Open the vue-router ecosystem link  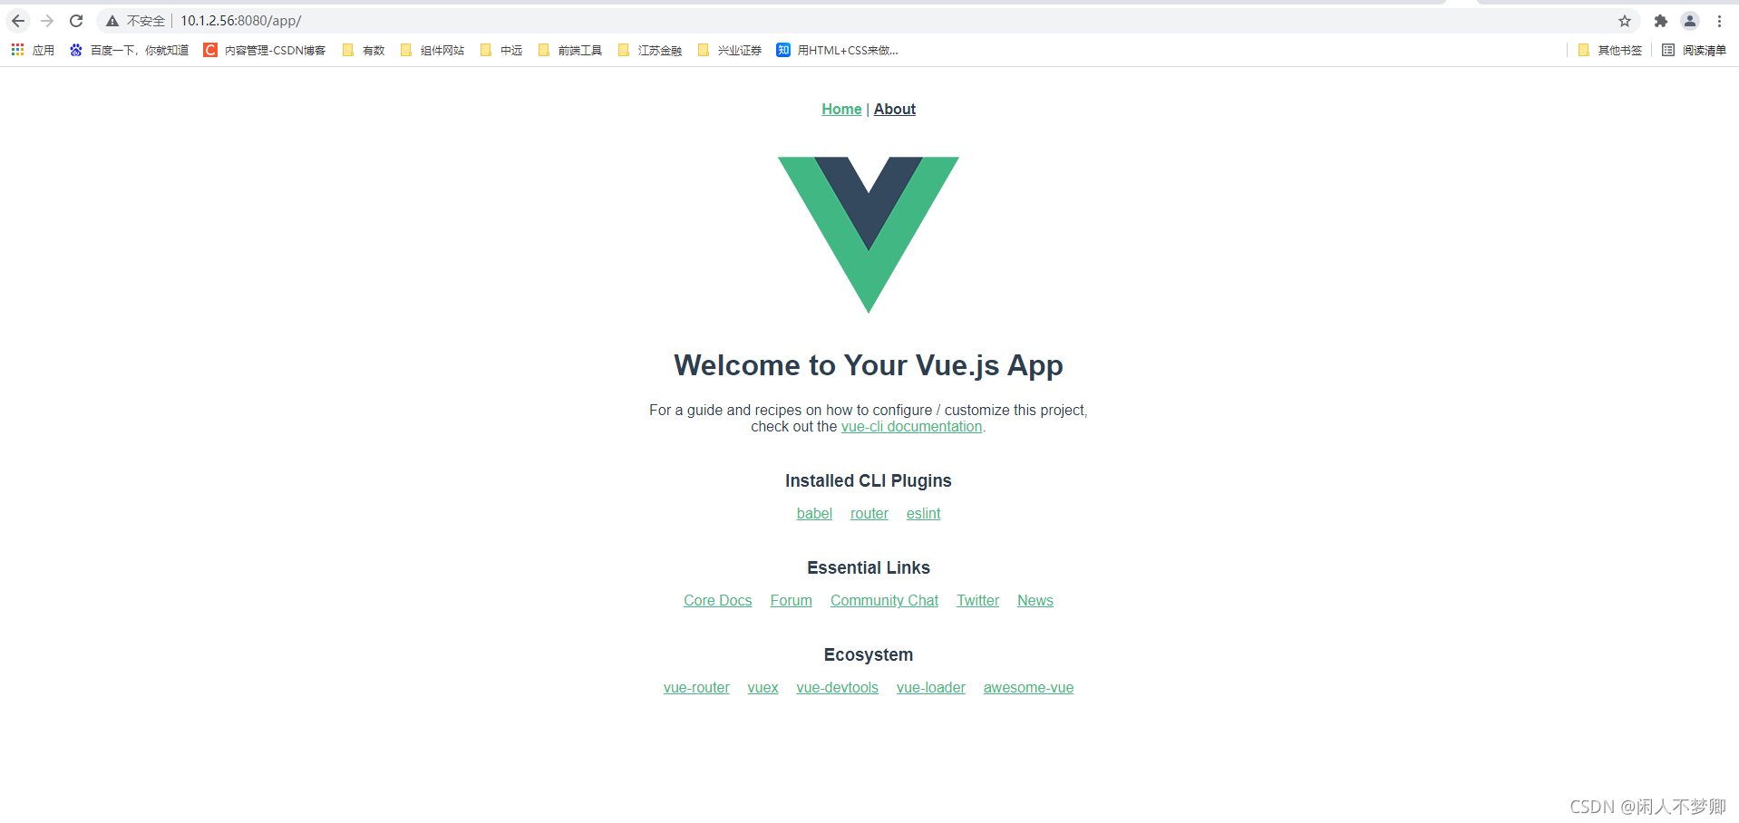(x=696, y=688)
